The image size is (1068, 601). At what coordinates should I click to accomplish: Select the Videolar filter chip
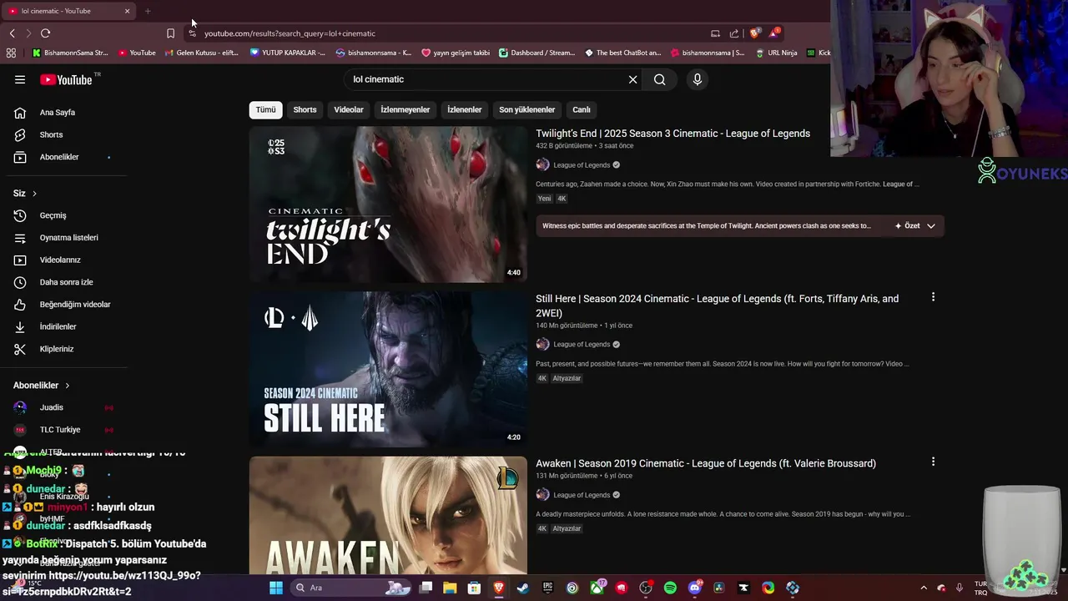click(x=349, y=109)
